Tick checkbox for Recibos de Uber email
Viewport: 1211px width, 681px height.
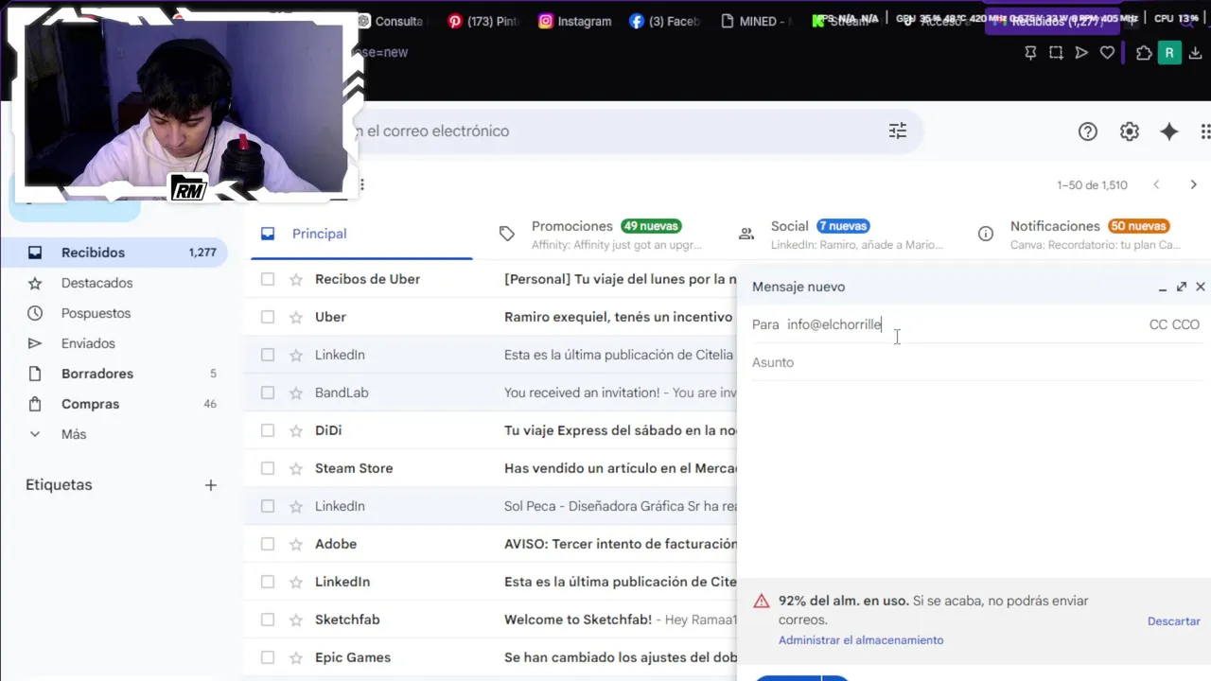tap(268, 279)
